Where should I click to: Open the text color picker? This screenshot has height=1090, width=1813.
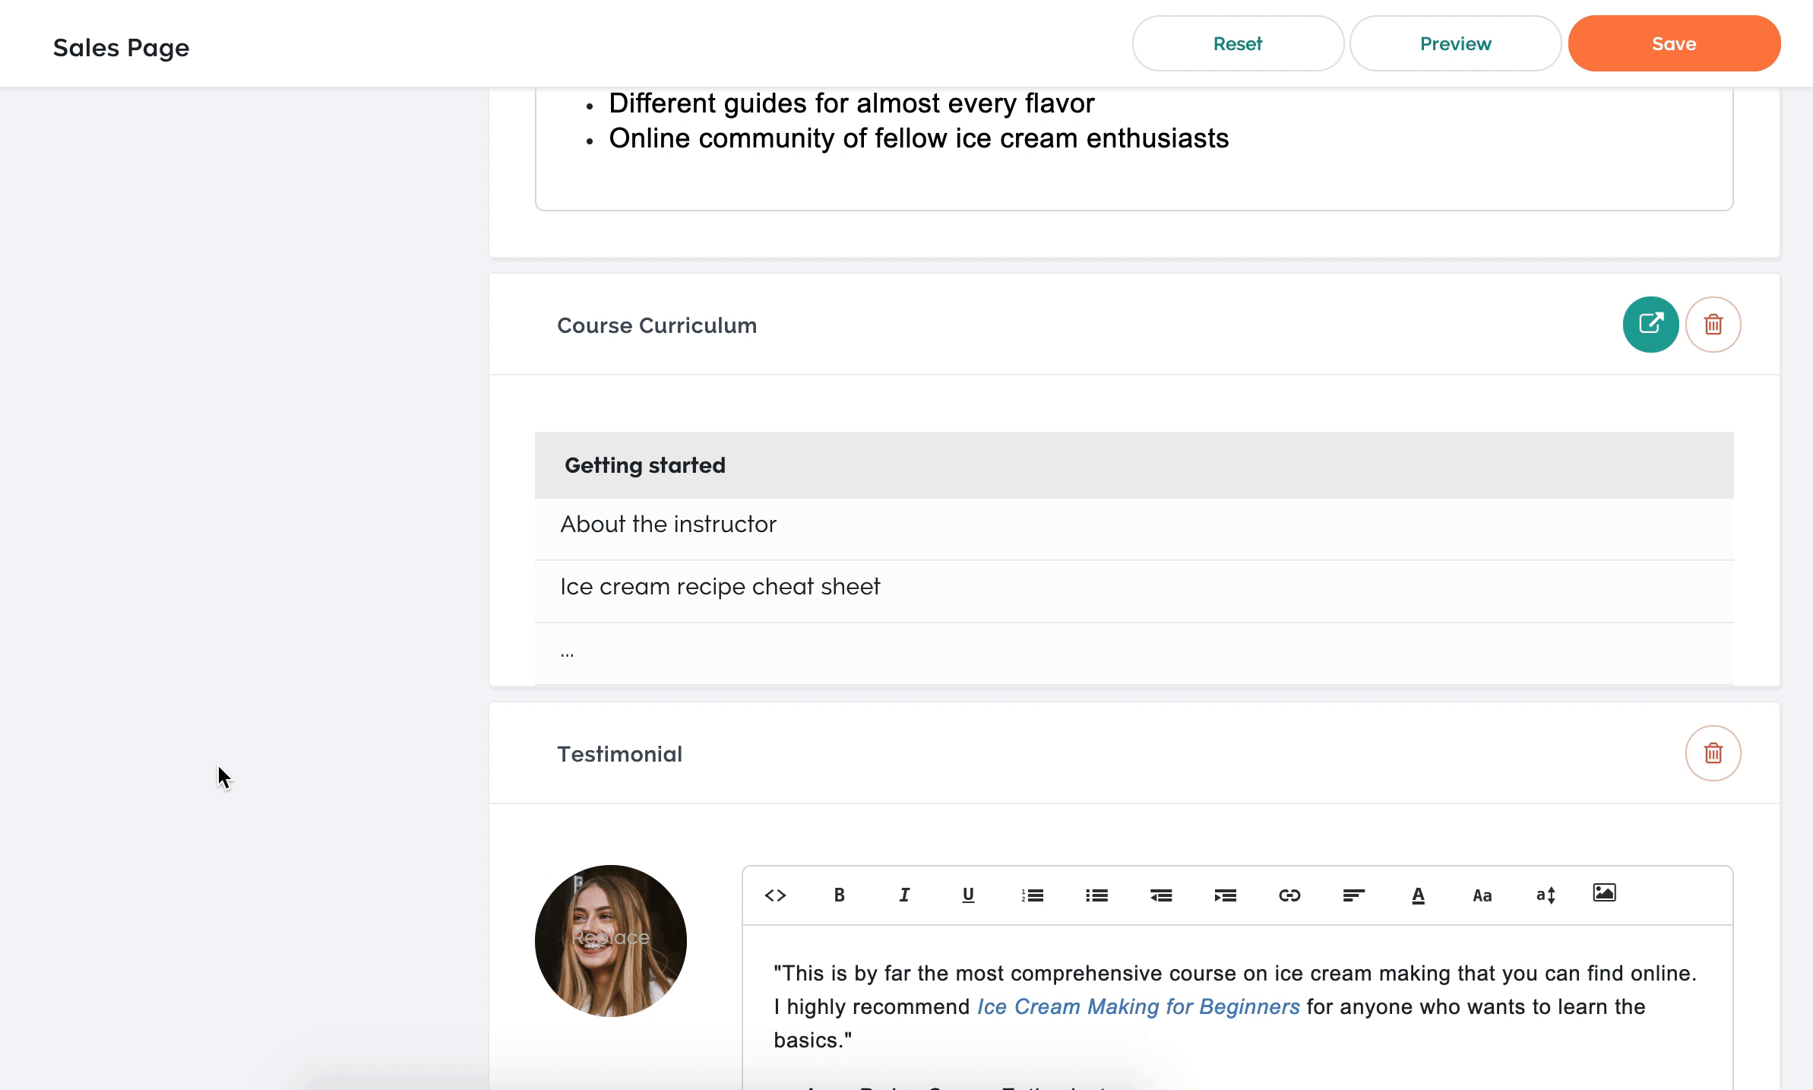pos(1418,895)
